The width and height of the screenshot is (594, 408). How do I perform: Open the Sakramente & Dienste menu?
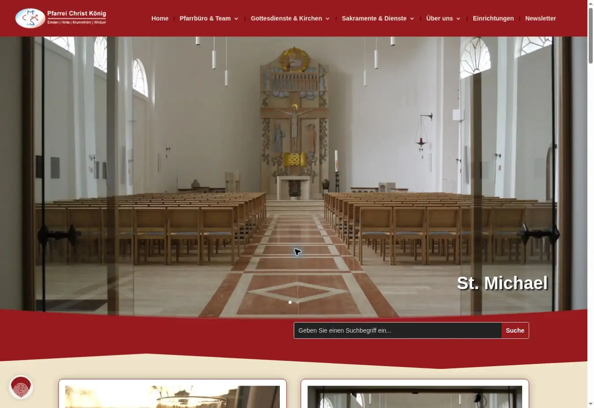(x=374, y=19)
